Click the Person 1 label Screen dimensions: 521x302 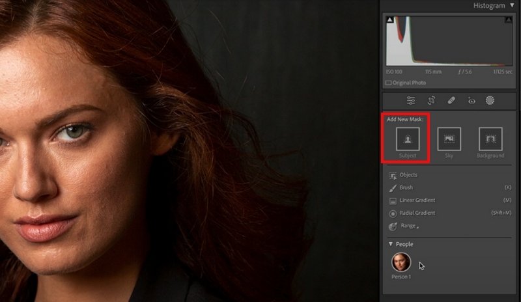[x=401, y=277]
